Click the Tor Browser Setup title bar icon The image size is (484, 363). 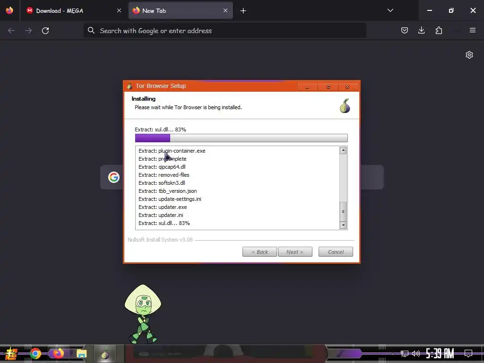(x=130, y=86)
